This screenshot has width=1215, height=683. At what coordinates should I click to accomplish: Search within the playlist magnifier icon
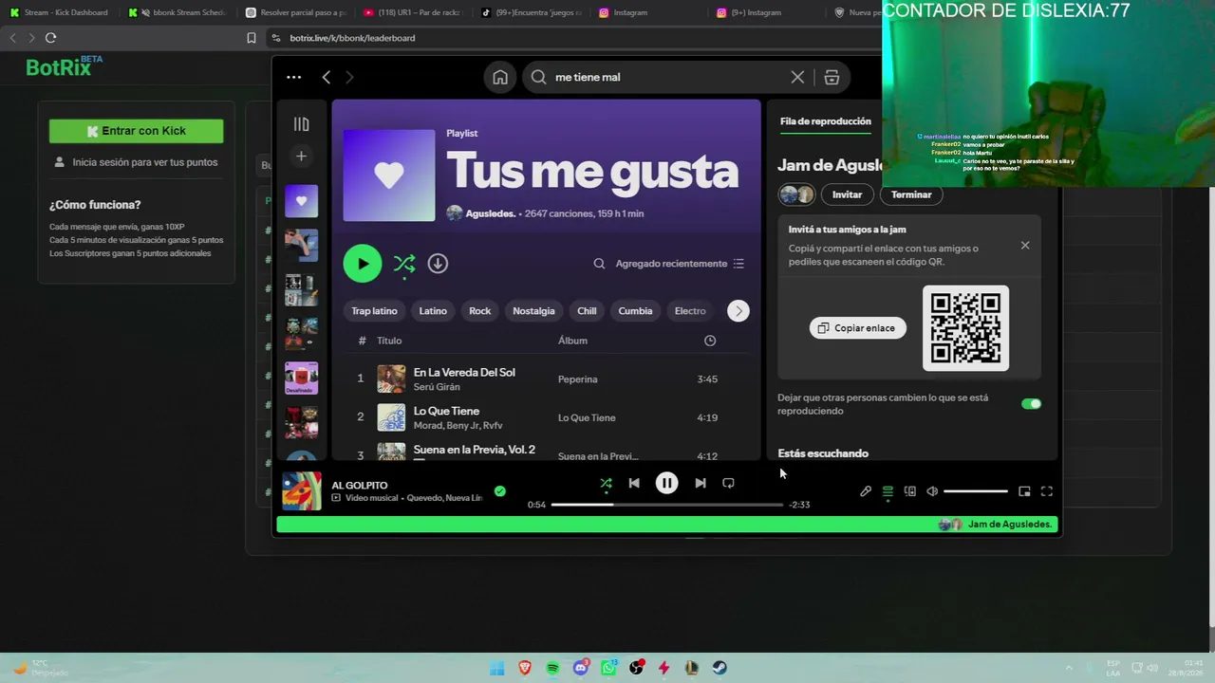[x=599, y=264]
